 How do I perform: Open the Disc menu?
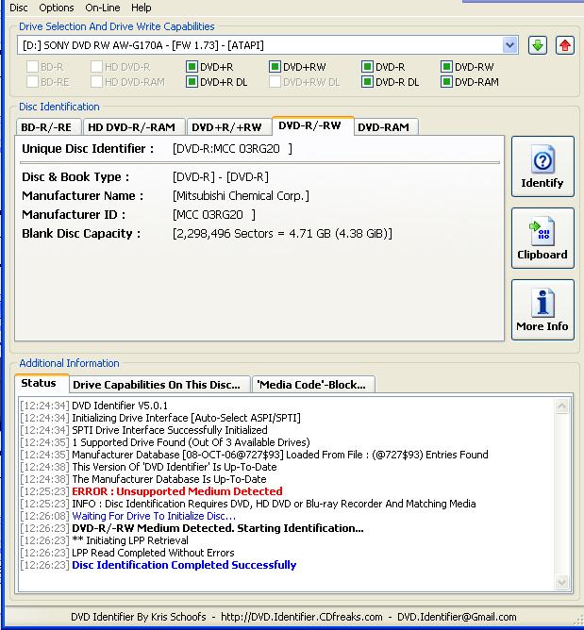19,8
